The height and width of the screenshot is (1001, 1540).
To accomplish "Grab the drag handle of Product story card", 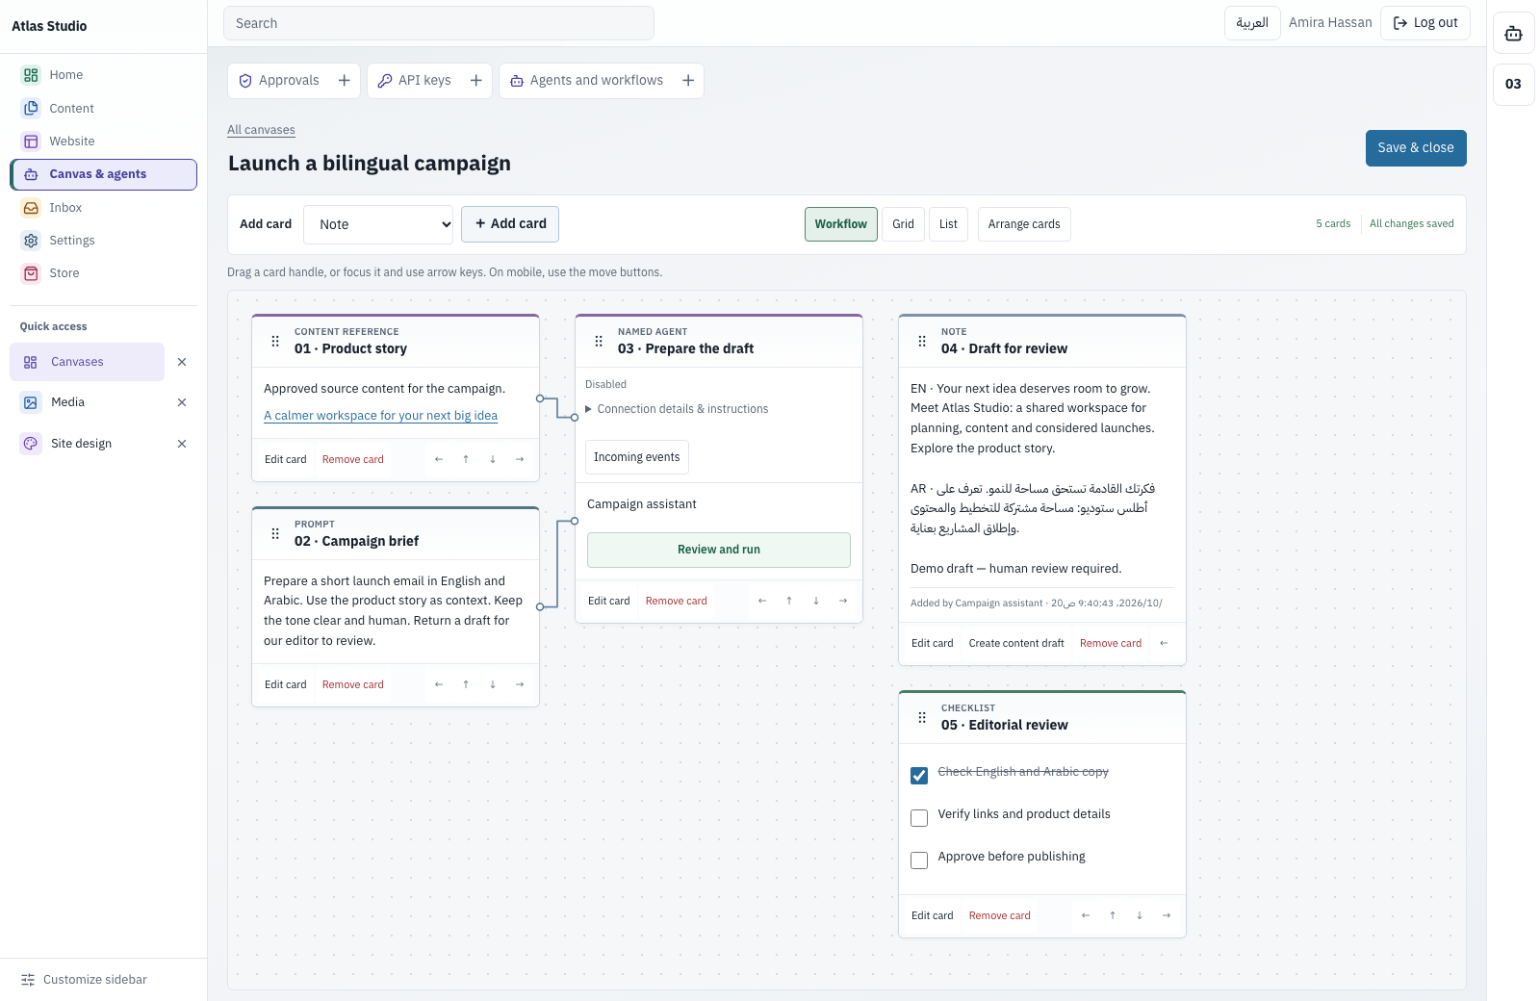I will pos(275,341).
